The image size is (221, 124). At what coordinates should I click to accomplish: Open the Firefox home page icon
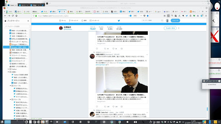click(x=17, y=16)
